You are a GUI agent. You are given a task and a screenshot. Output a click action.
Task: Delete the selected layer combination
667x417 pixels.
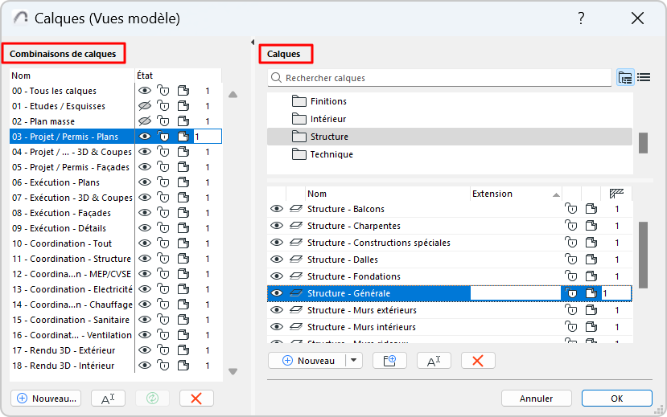[x=196, y=399]
